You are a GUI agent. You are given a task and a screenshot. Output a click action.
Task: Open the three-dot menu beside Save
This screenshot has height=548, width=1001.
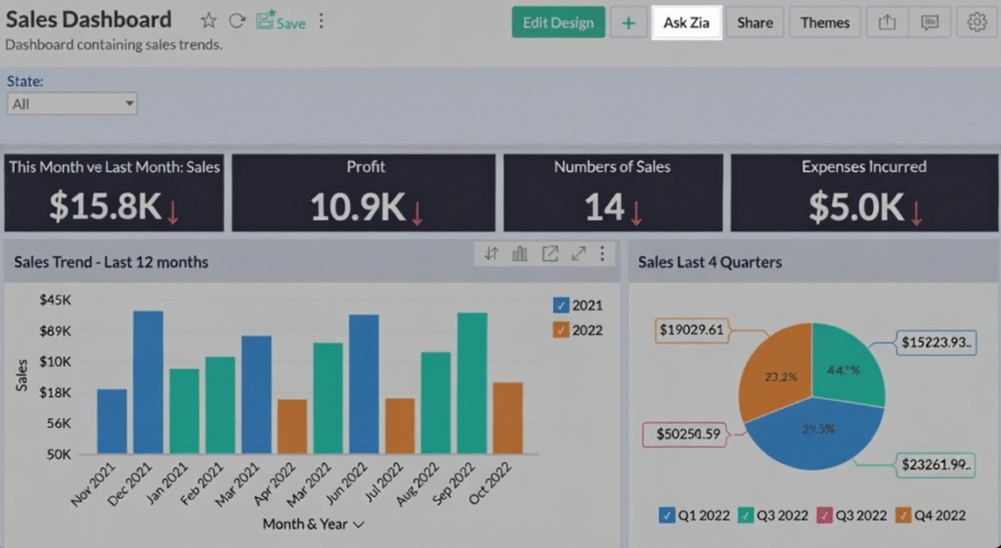click(x=322, y=21)
